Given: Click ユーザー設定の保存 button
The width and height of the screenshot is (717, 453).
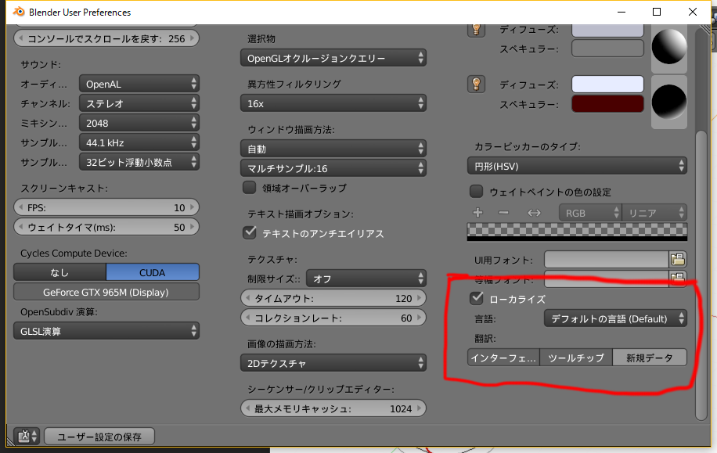Looking at the screenshot, I should pyautogui.click(x=99, y=436).
